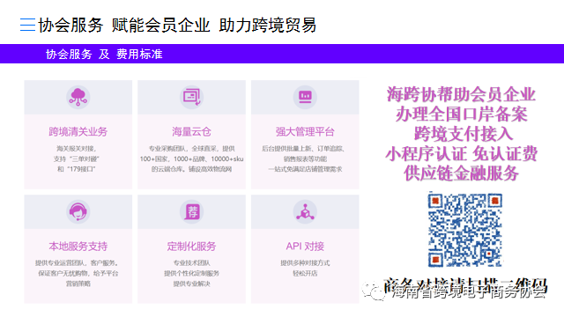Click the 本地服务支持 card title
This screenshot has width=564, height=317.
(x=78, y=247)
